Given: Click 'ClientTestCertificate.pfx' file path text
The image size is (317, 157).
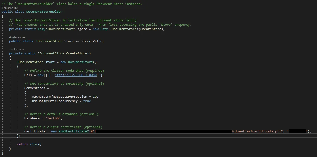Looking at the screenshot, I should (257, 131).
